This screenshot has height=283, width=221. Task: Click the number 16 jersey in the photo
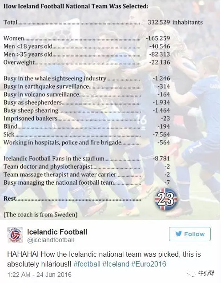click(141, 120)
